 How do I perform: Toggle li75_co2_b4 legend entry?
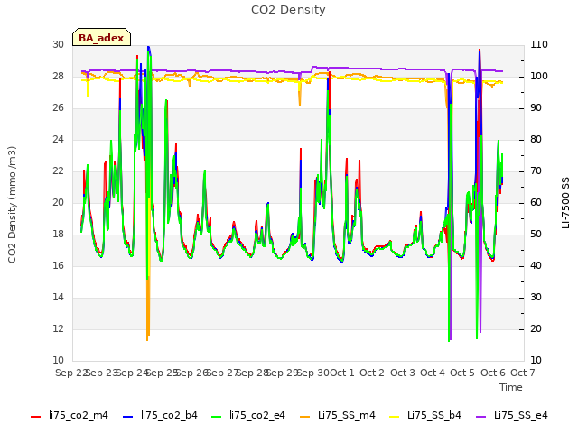[160, 416]
